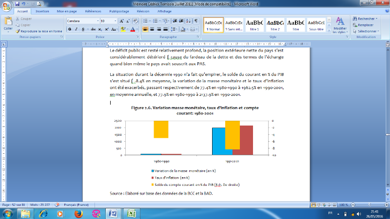Viewport: 390px width, 219px height.
Task: Toggle bold (G) formatting
Action: click(70, 29)
